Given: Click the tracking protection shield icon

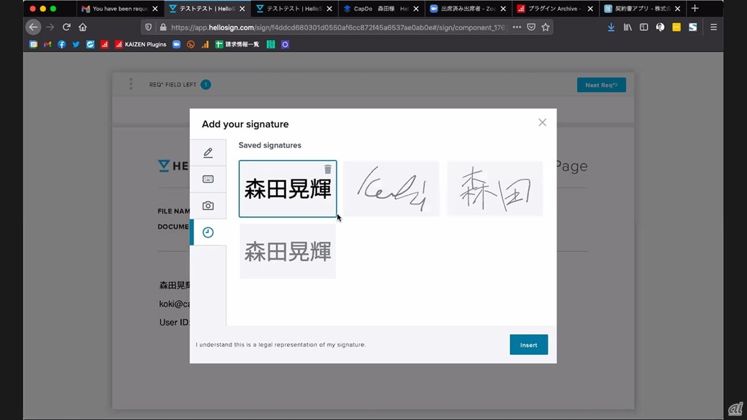Looking at the screenshot, I should (148, 27).
